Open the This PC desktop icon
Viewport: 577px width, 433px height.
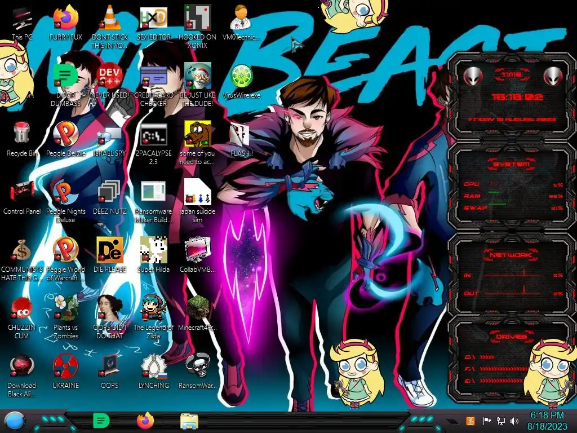[22, 20]
